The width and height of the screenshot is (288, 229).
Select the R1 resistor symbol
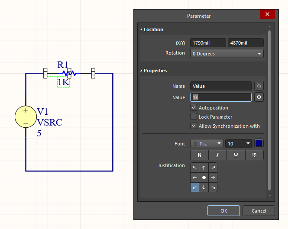pos(69,73)
